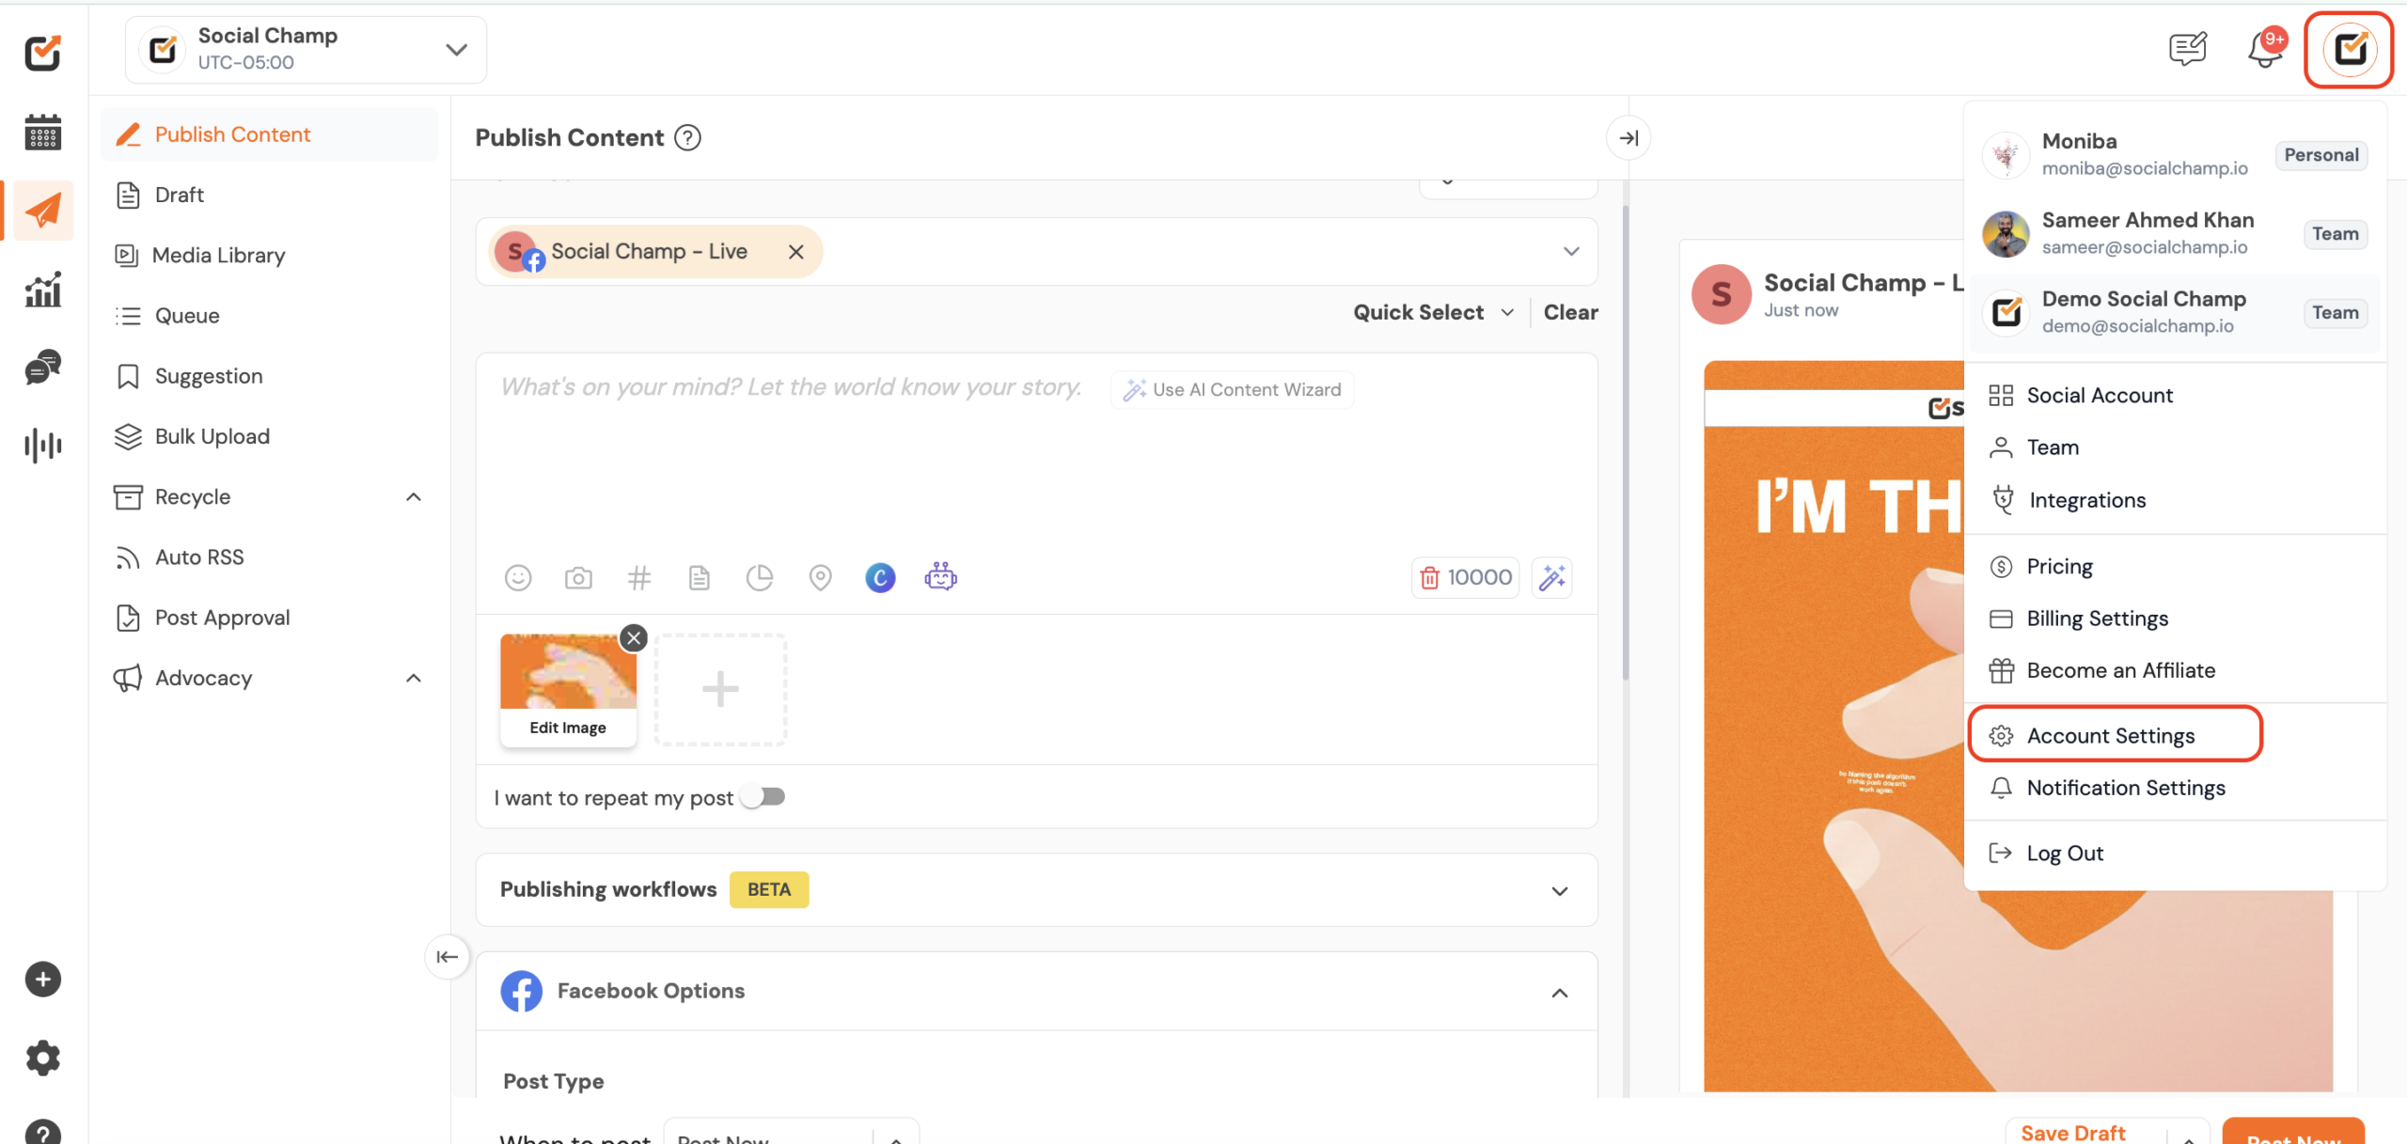Collapse the Facebook Options section
Viewport: 2407px width, 1144px height.
(1560, 993)
